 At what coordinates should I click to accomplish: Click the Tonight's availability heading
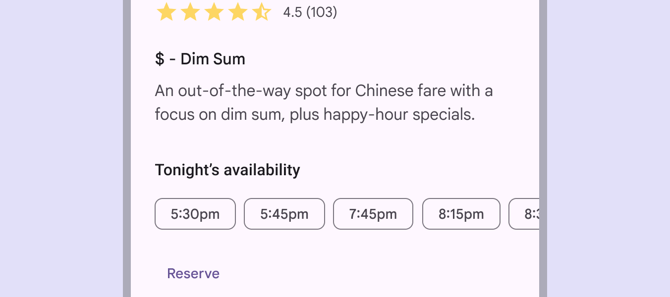[x=227, y=170]
